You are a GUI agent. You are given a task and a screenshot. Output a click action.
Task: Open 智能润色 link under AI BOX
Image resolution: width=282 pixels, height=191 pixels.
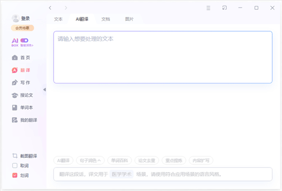coord(27,45)
